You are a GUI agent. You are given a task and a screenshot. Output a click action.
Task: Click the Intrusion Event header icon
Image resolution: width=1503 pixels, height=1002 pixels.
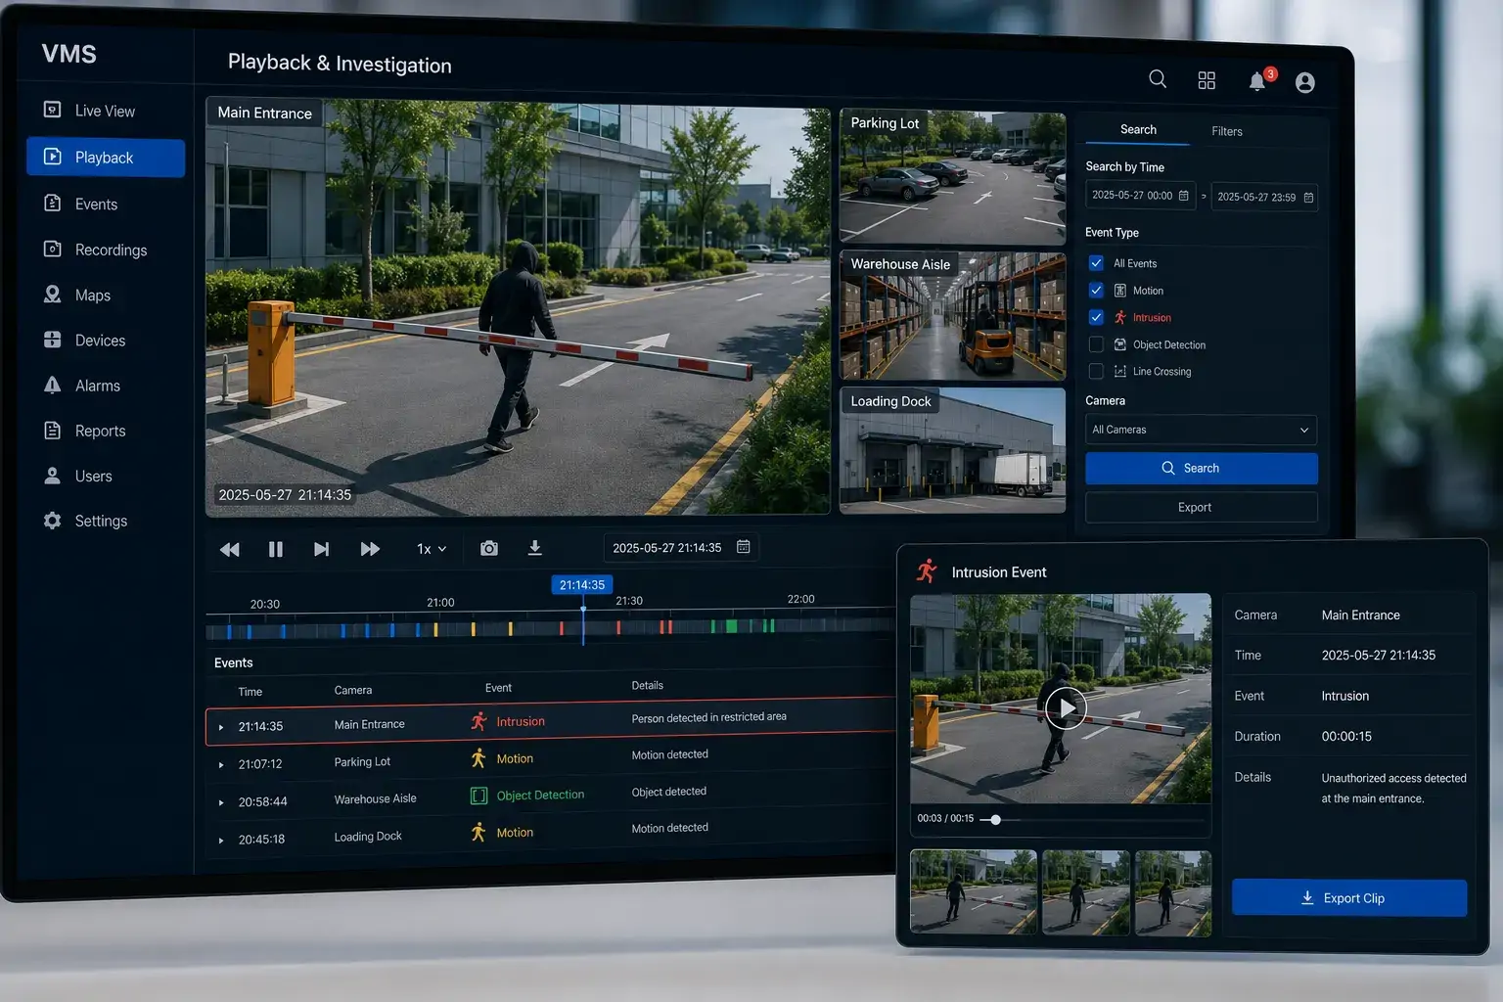pos(927,570)
